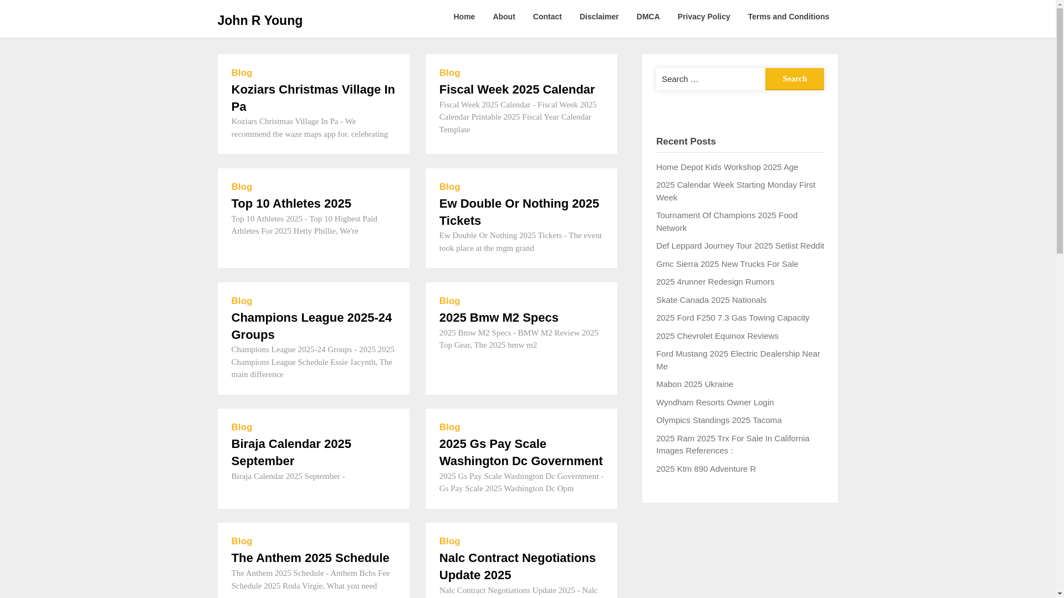Open The Anthem 2025 Schedule post
Screen dimensions: 1064x598
click(310, 558)
